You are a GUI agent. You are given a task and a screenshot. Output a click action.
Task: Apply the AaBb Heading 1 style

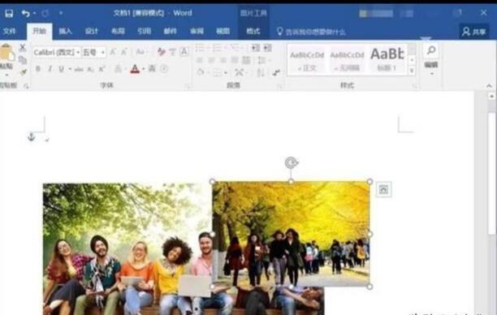(x=387, y=59)
